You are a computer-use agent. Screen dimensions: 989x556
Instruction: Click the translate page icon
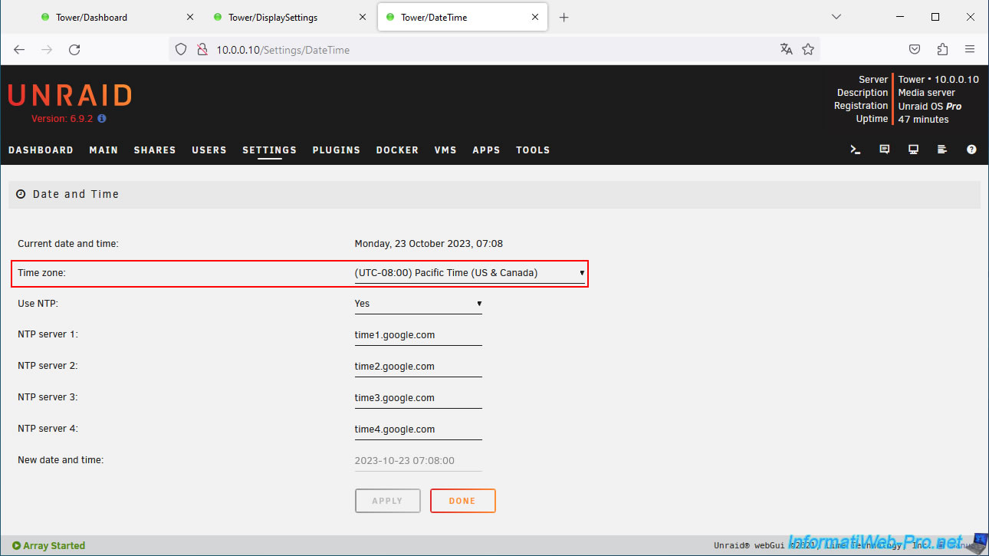click(x=786, y=49)
